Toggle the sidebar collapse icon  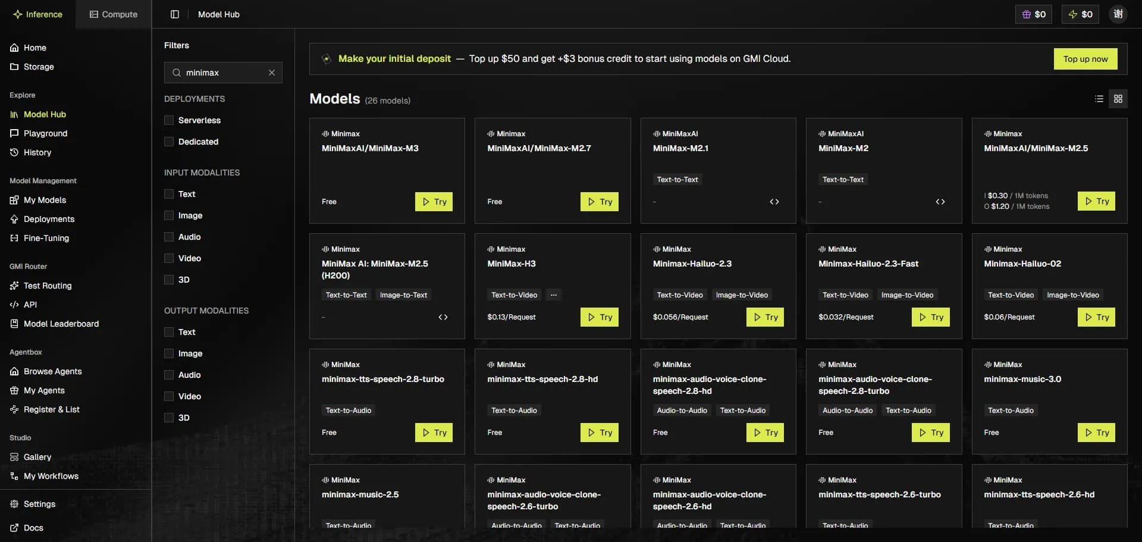click(x=175, y=14)
